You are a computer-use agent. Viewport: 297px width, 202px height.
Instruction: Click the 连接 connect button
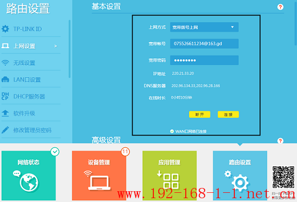pos(228,115)
